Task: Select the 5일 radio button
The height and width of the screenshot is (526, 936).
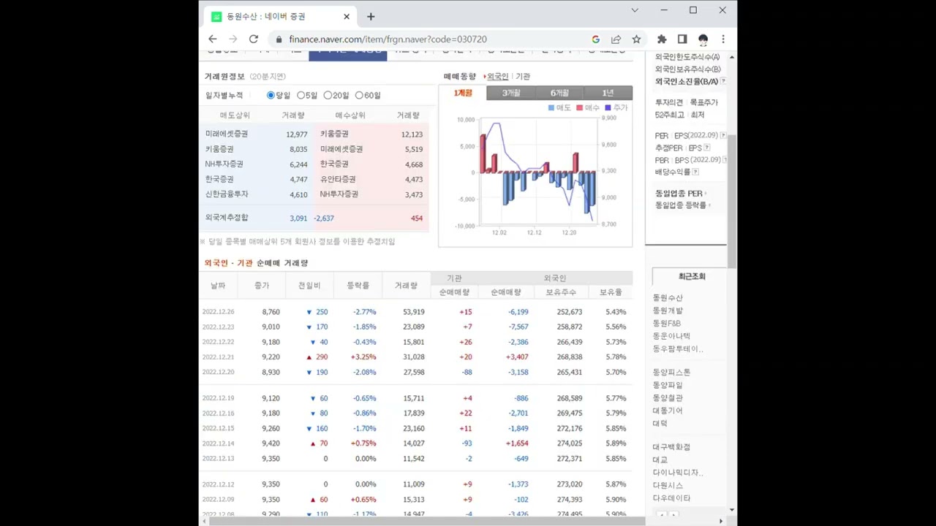Action: (x=301, y=95)
